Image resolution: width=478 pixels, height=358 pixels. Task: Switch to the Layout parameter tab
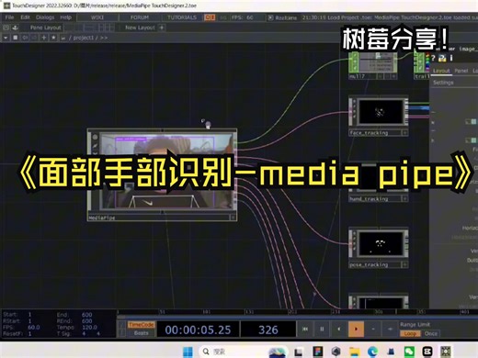tap(441, 71)
